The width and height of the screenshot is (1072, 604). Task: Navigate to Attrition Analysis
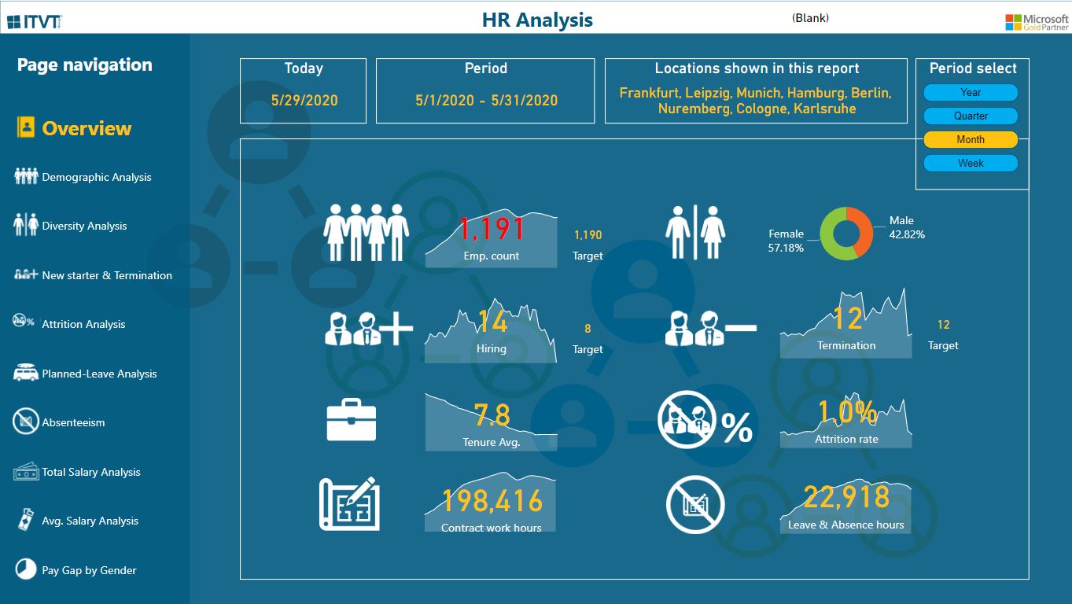click(83, 324)
